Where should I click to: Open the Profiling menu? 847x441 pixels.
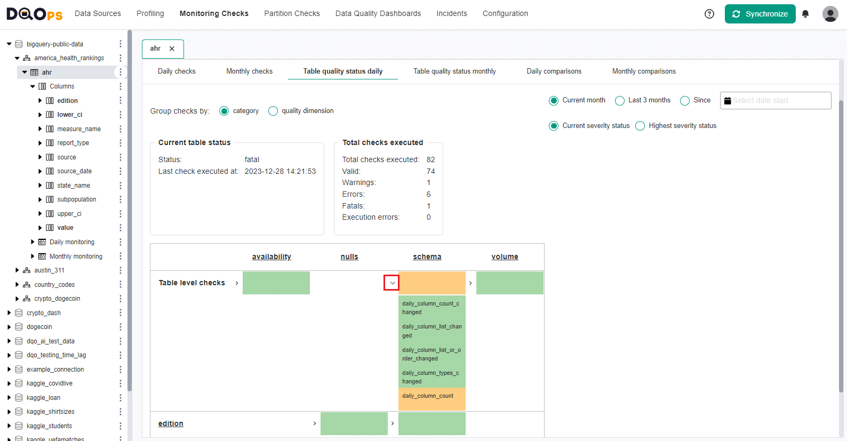[x=150, y=13]
